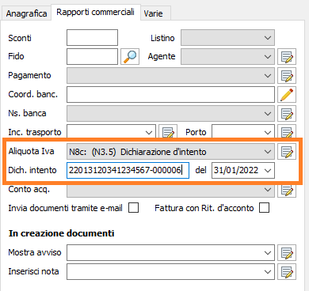Tick Fattura con Rit. d'acconto checkbox
The height and width of the screenshot is (291, 309).
265,208
